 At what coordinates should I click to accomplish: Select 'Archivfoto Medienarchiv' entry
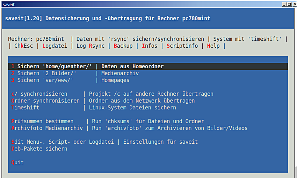(45, 128)
